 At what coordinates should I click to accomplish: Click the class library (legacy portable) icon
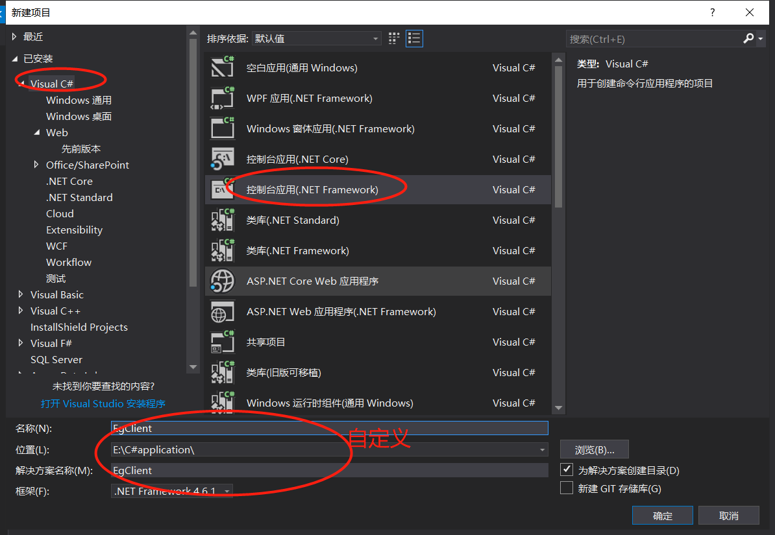coord(223,372)
